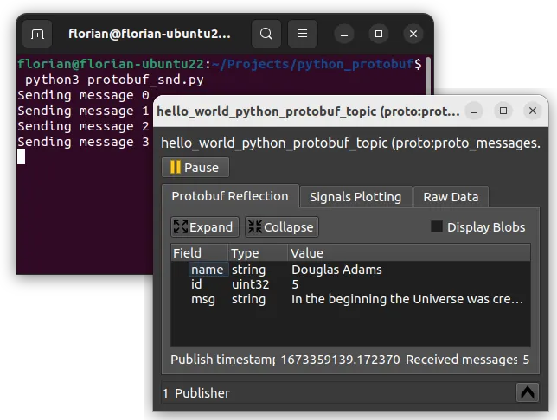Viewport: 557px width, 420px height.
Task: Expand all protobuf fields
Action: click(x=203, y=226)
